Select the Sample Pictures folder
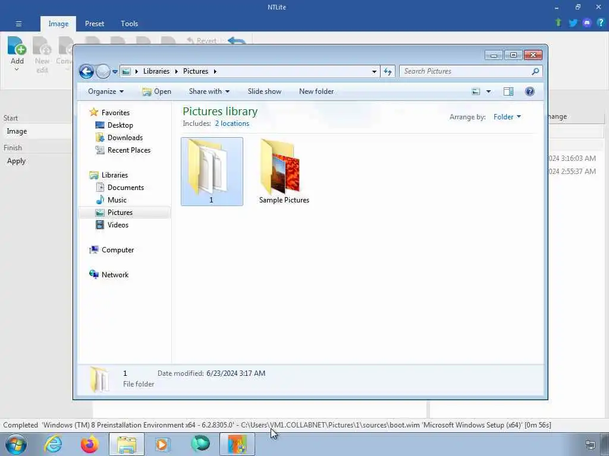Viewport: 609px width, 456px height. coord(284,172)
